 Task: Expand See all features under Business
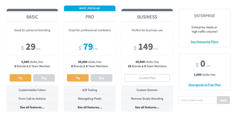click(x=147, y=107)
